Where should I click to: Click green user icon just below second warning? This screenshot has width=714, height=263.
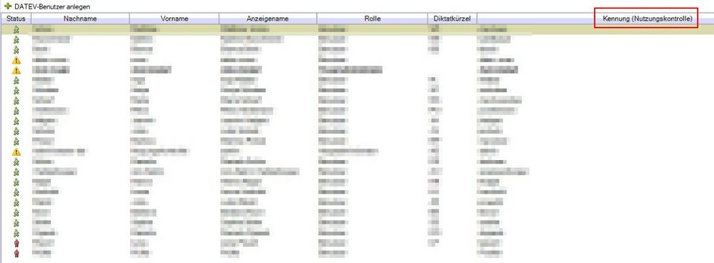16,81
